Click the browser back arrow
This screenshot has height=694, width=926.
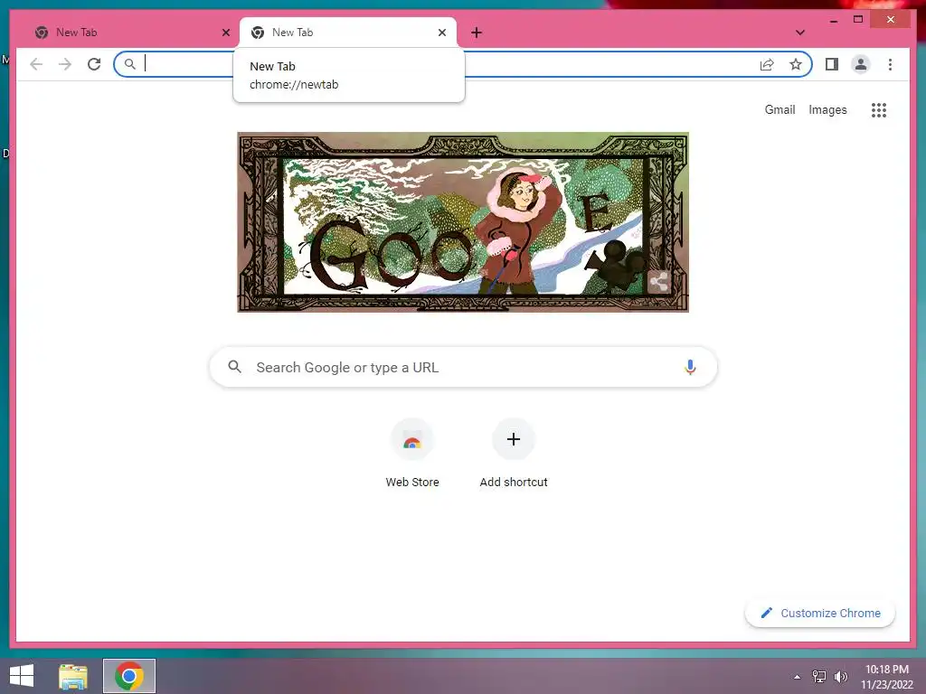point(36,64)
